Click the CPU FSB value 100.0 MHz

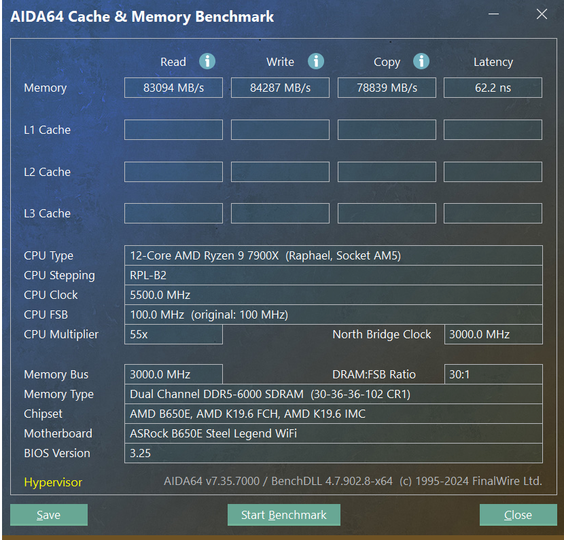coord(334,315)
